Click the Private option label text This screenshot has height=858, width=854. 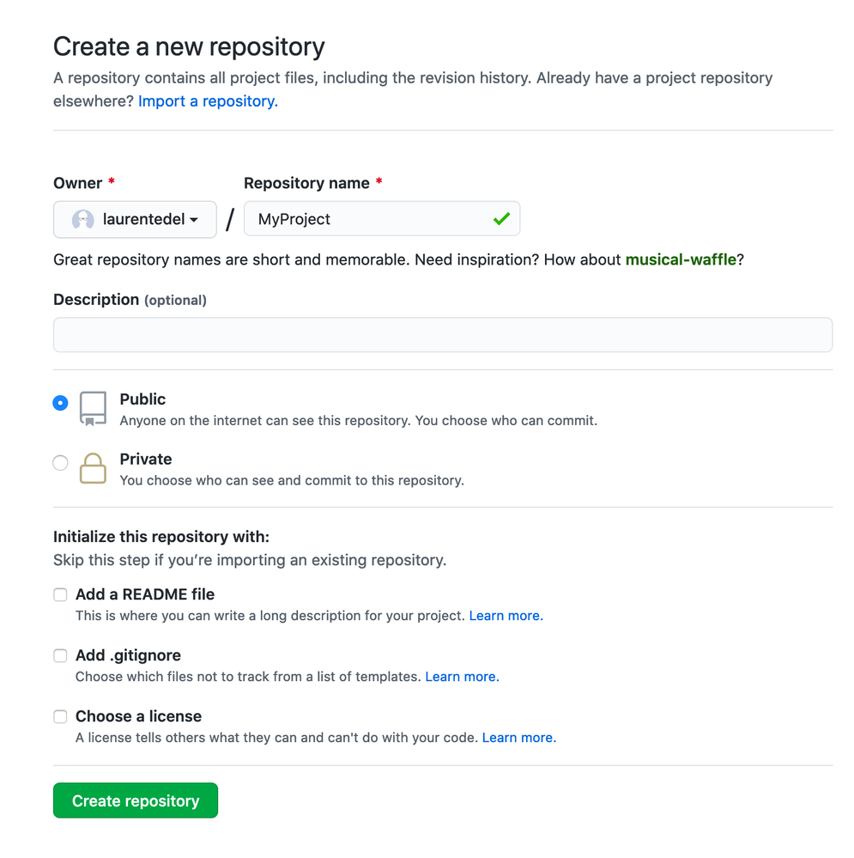pyautogui.click(x=146, y=459)
